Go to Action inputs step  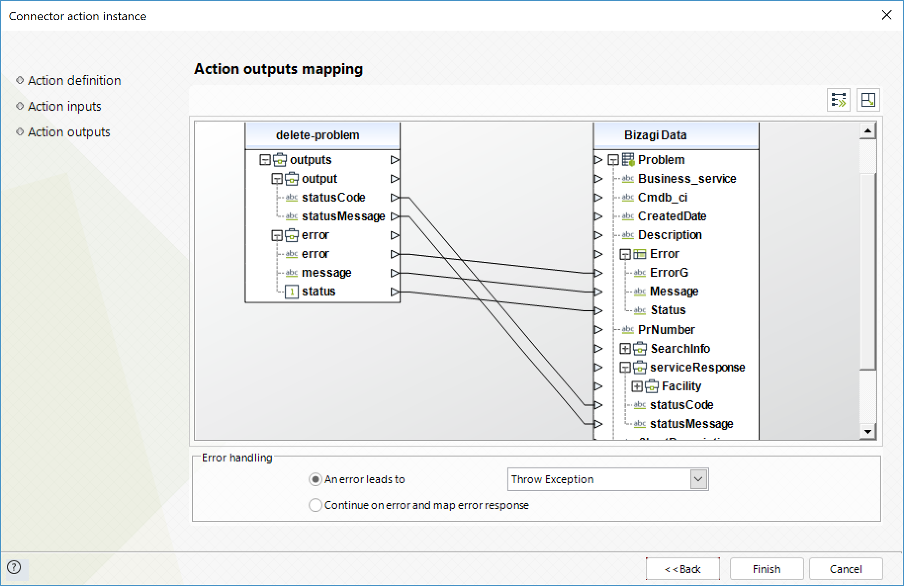[64, 106]
